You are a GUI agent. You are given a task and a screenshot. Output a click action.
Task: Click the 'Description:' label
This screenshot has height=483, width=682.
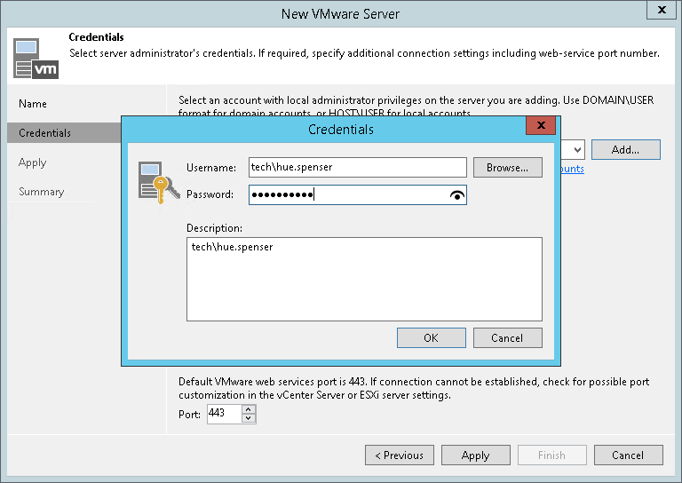(214, 228)
